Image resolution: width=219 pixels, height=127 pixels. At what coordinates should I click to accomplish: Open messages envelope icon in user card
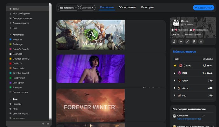click(x=201, y=42)
